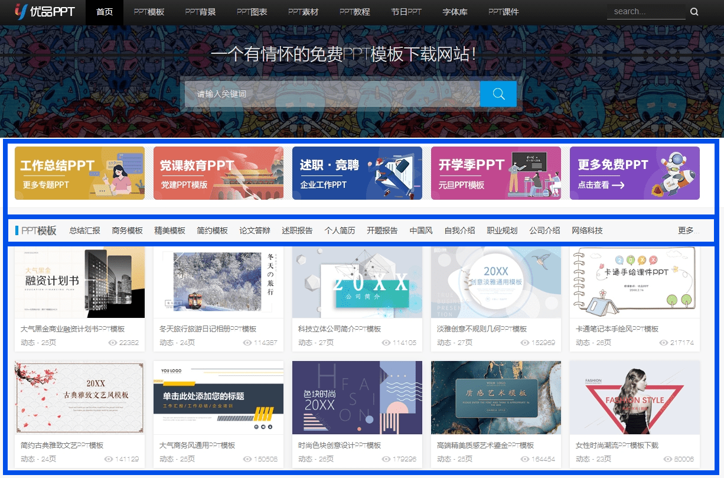
Task: Select the 公司介绍 category link
Action: 545,230
